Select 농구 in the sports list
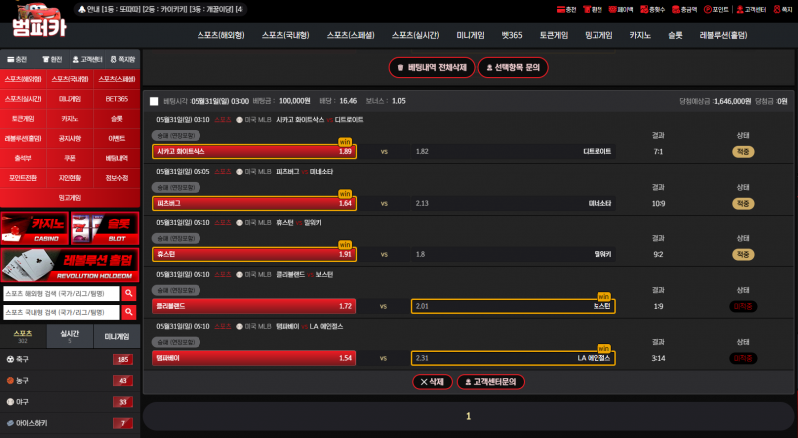 [x=70, y=380]
